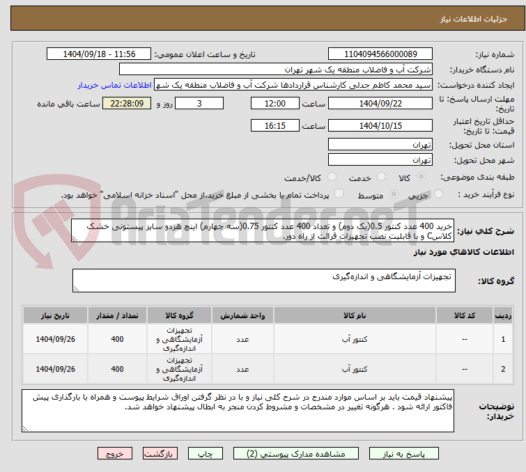Select the کالا/خدمت radio button

click(332, 176)
